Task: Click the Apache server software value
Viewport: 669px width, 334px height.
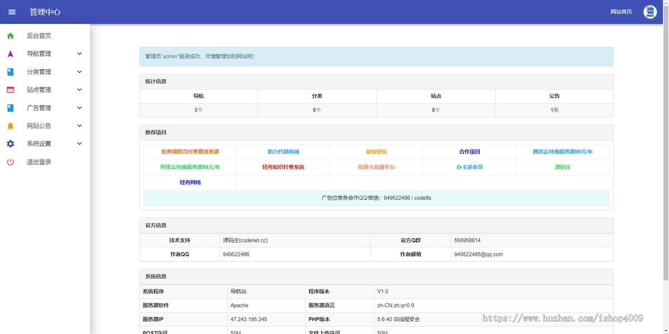Action: click(x=239, y=306)
